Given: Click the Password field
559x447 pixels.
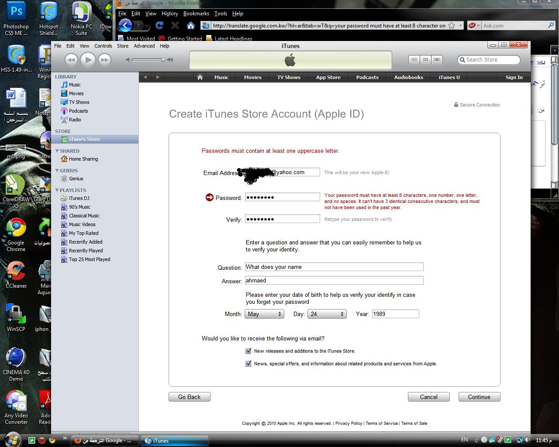Looking at the screenshot, I should [282, 197].
